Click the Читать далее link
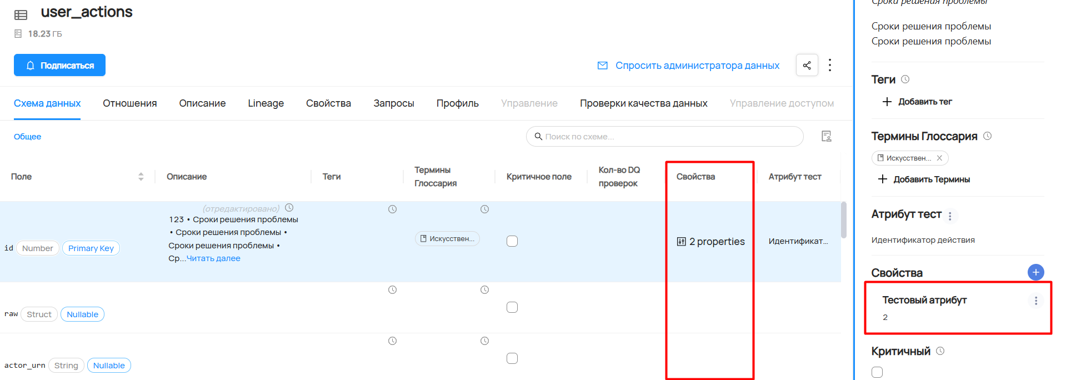This screenshot has height=380, width=1066. pos(213,258)
